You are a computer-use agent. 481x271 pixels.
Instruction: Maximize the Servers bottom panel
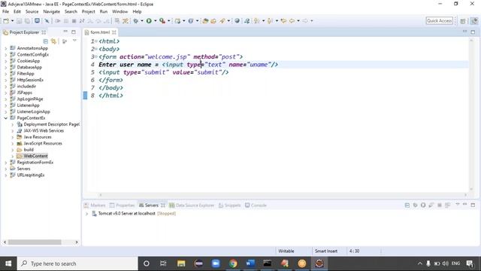tap(473, 205)
